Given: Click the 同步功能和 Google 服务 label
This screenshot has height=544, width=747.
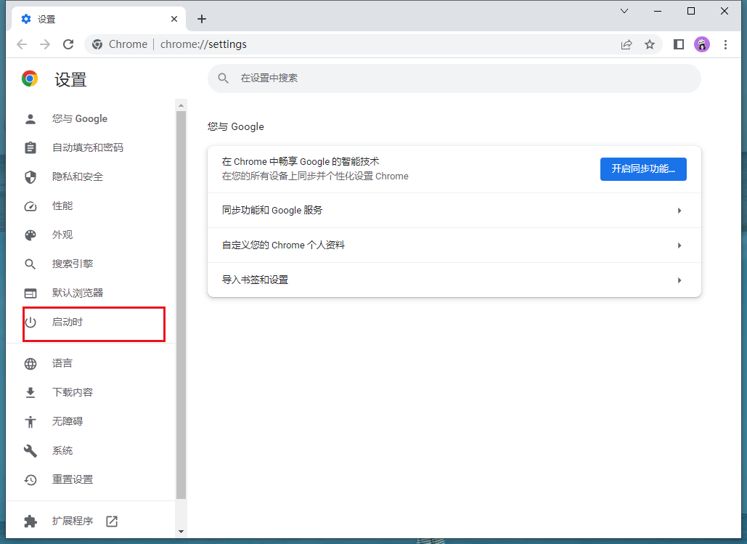Looking at the screenshot, I should [x=272, y=210].
